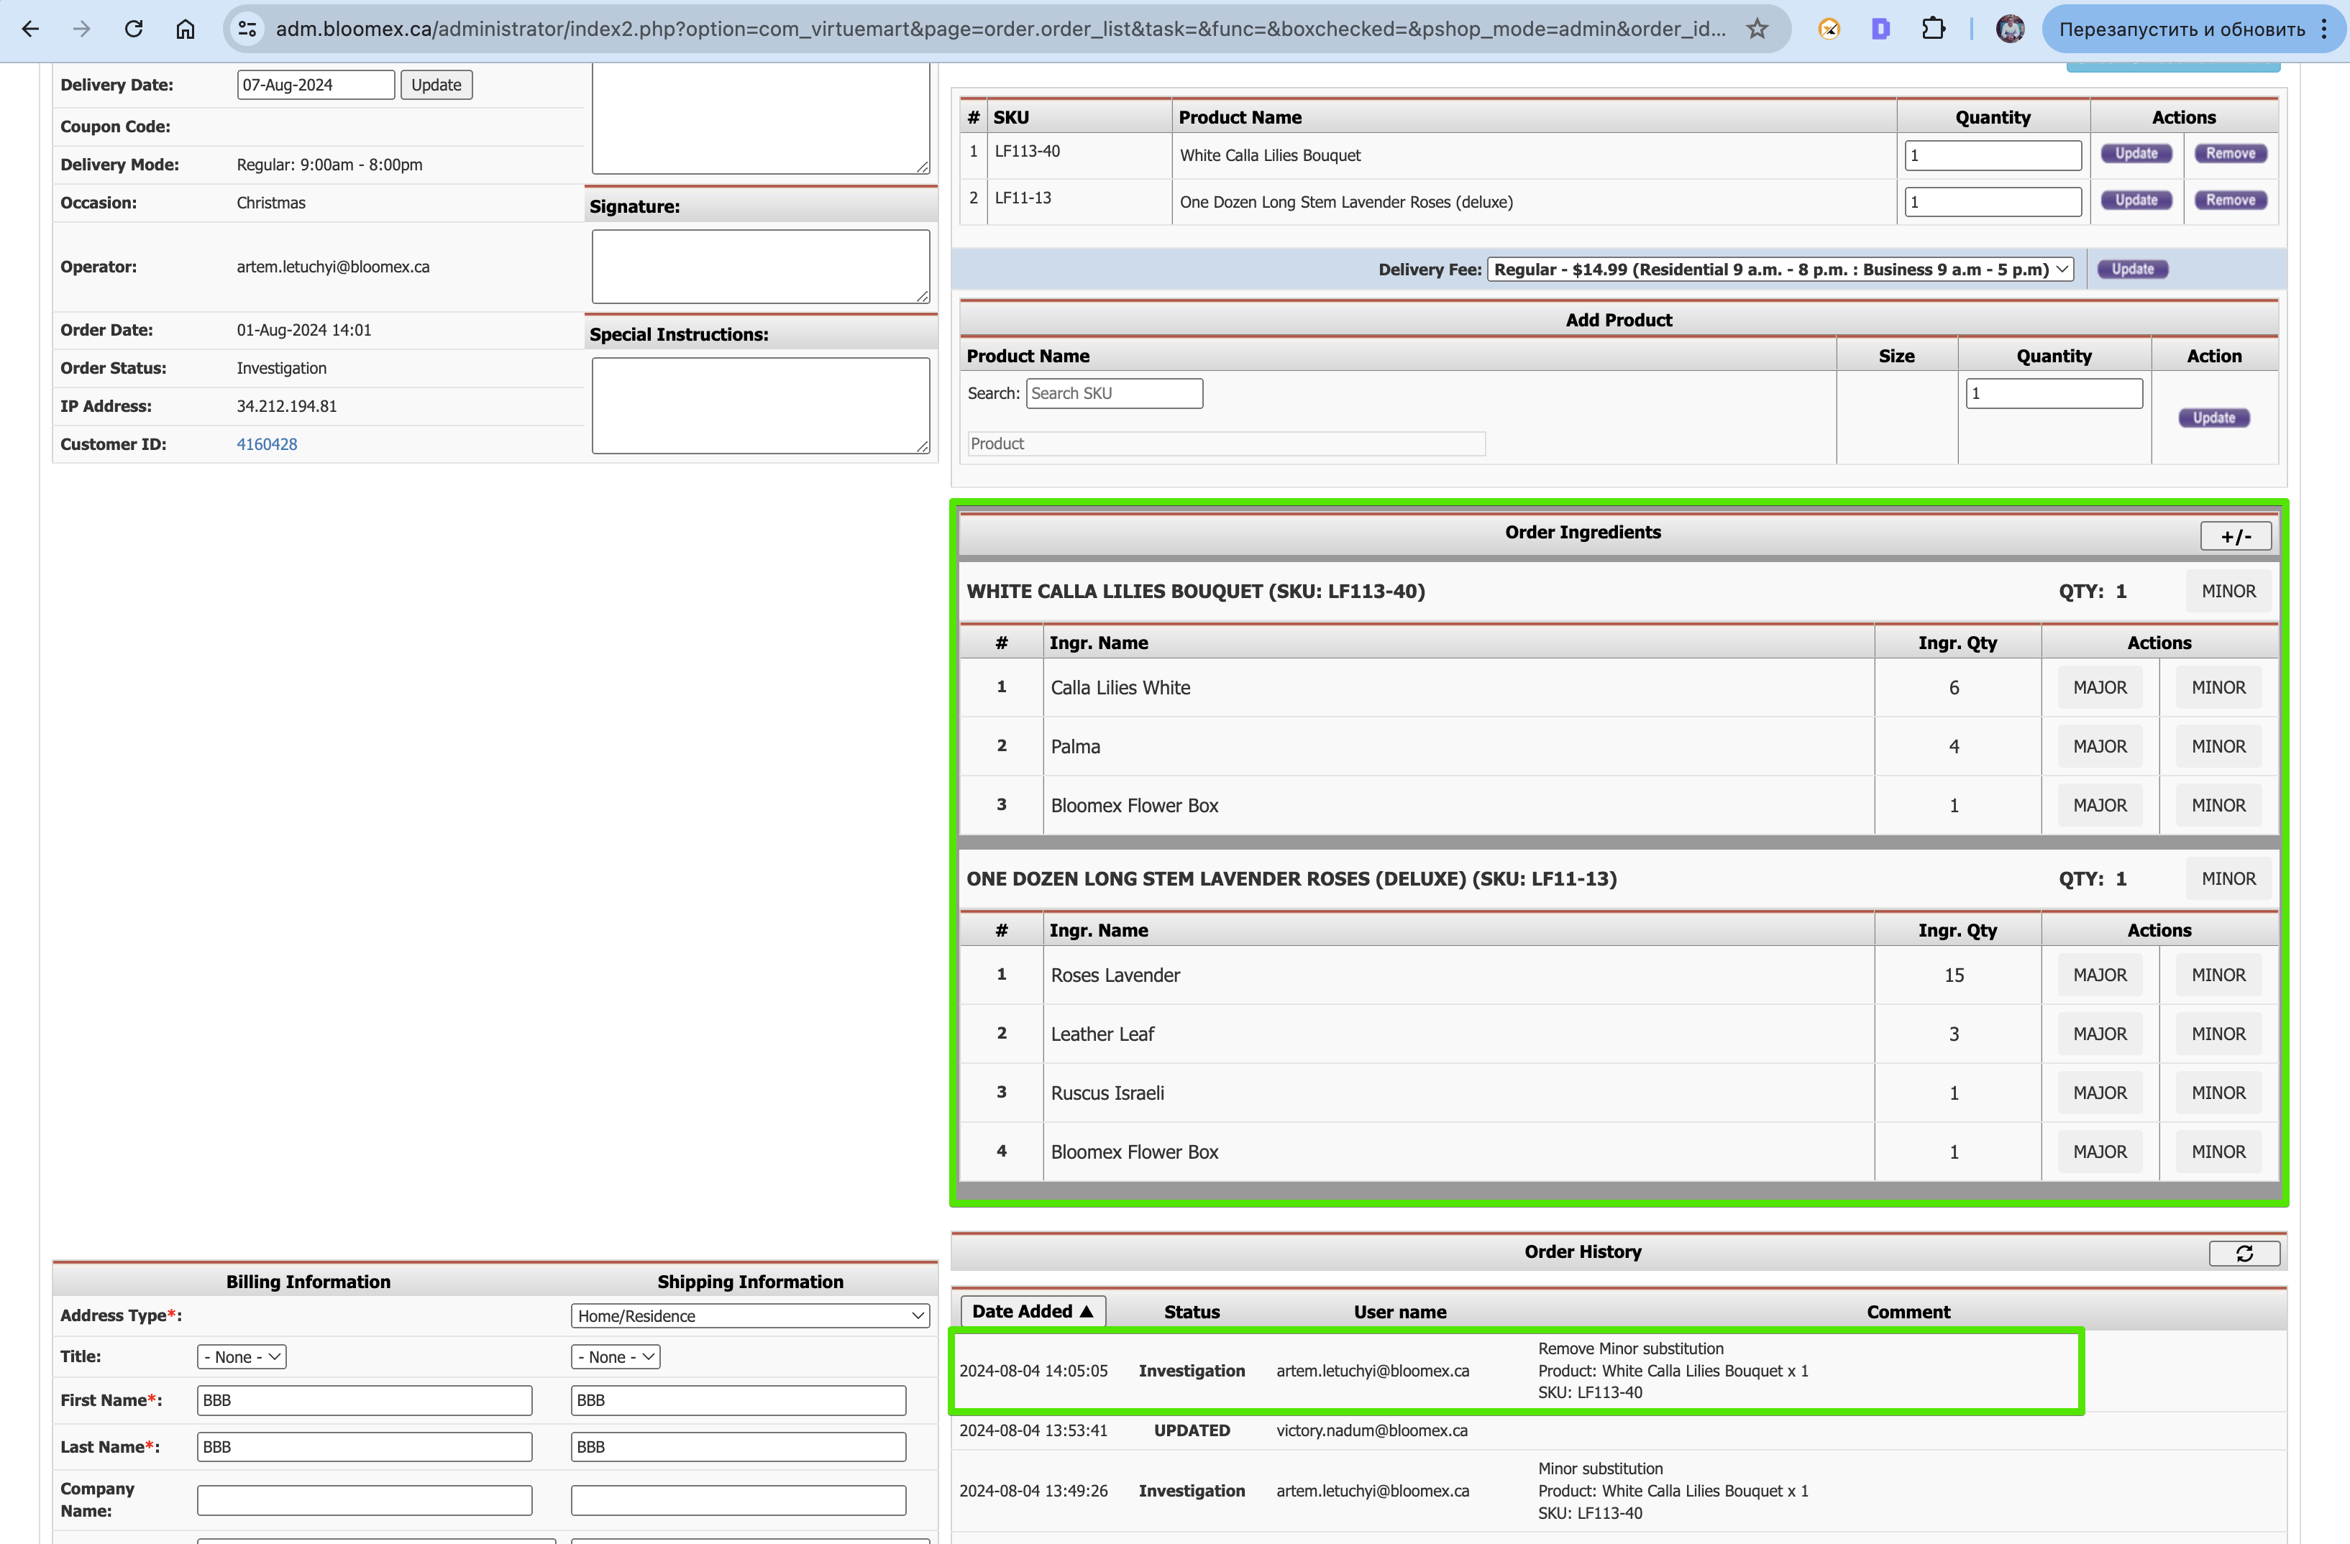Click MAJOR for Palma ingredient
2350x1544 pixels.
pos(2100,748)
